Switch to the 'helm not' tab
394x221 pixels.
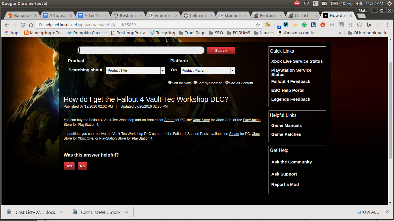pyautogui.click(x=198, y=16)
